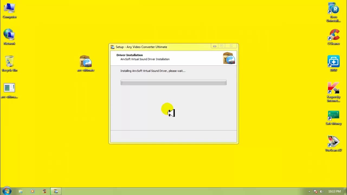Viewport: 347px width, 195px height.
Task: Show hidden system tray icons
Action: pyautogui.click(x=309, y=191)
